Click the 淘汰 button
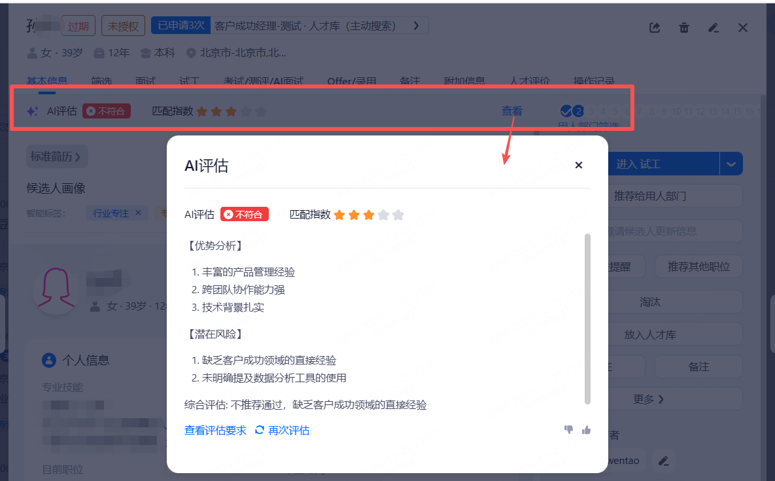Viewport: 775px width, 481px height. point(675,302)
